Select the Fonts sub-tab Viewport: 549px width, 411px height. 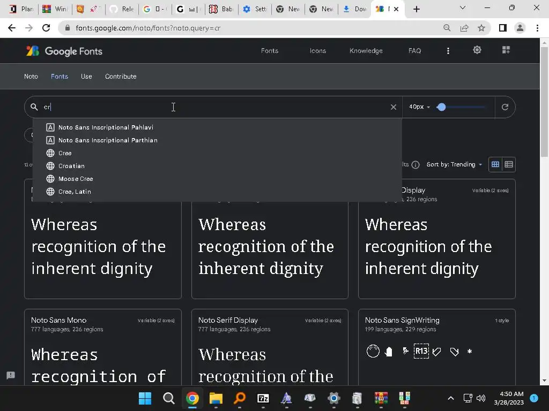(60, 76)
